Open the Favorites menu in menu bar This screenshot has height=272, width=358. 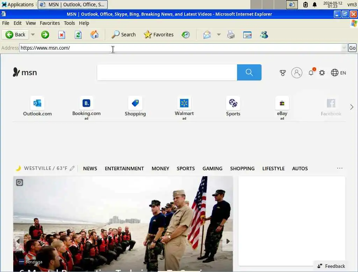(50, 23)
